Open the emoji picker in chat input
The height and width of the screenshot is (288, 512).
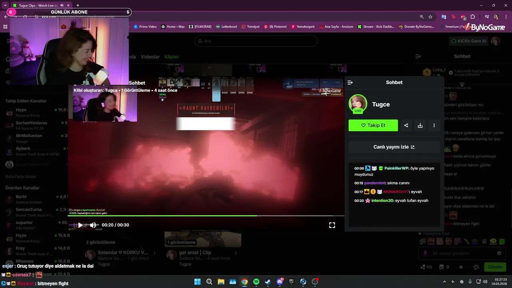[499, 253]
